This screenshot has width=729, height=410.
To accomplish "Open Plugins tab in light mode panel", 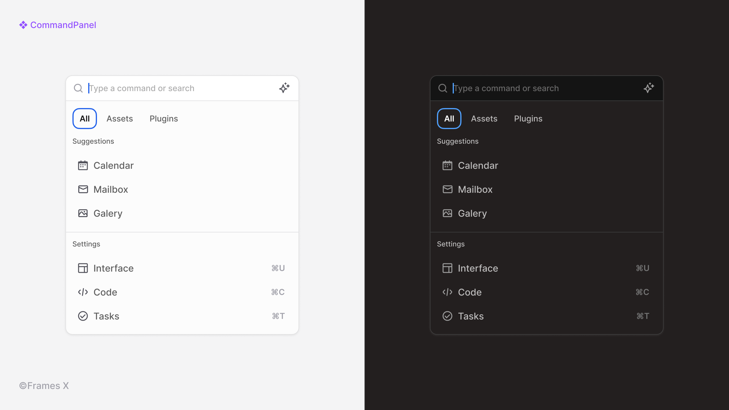I will pos(164,118).
